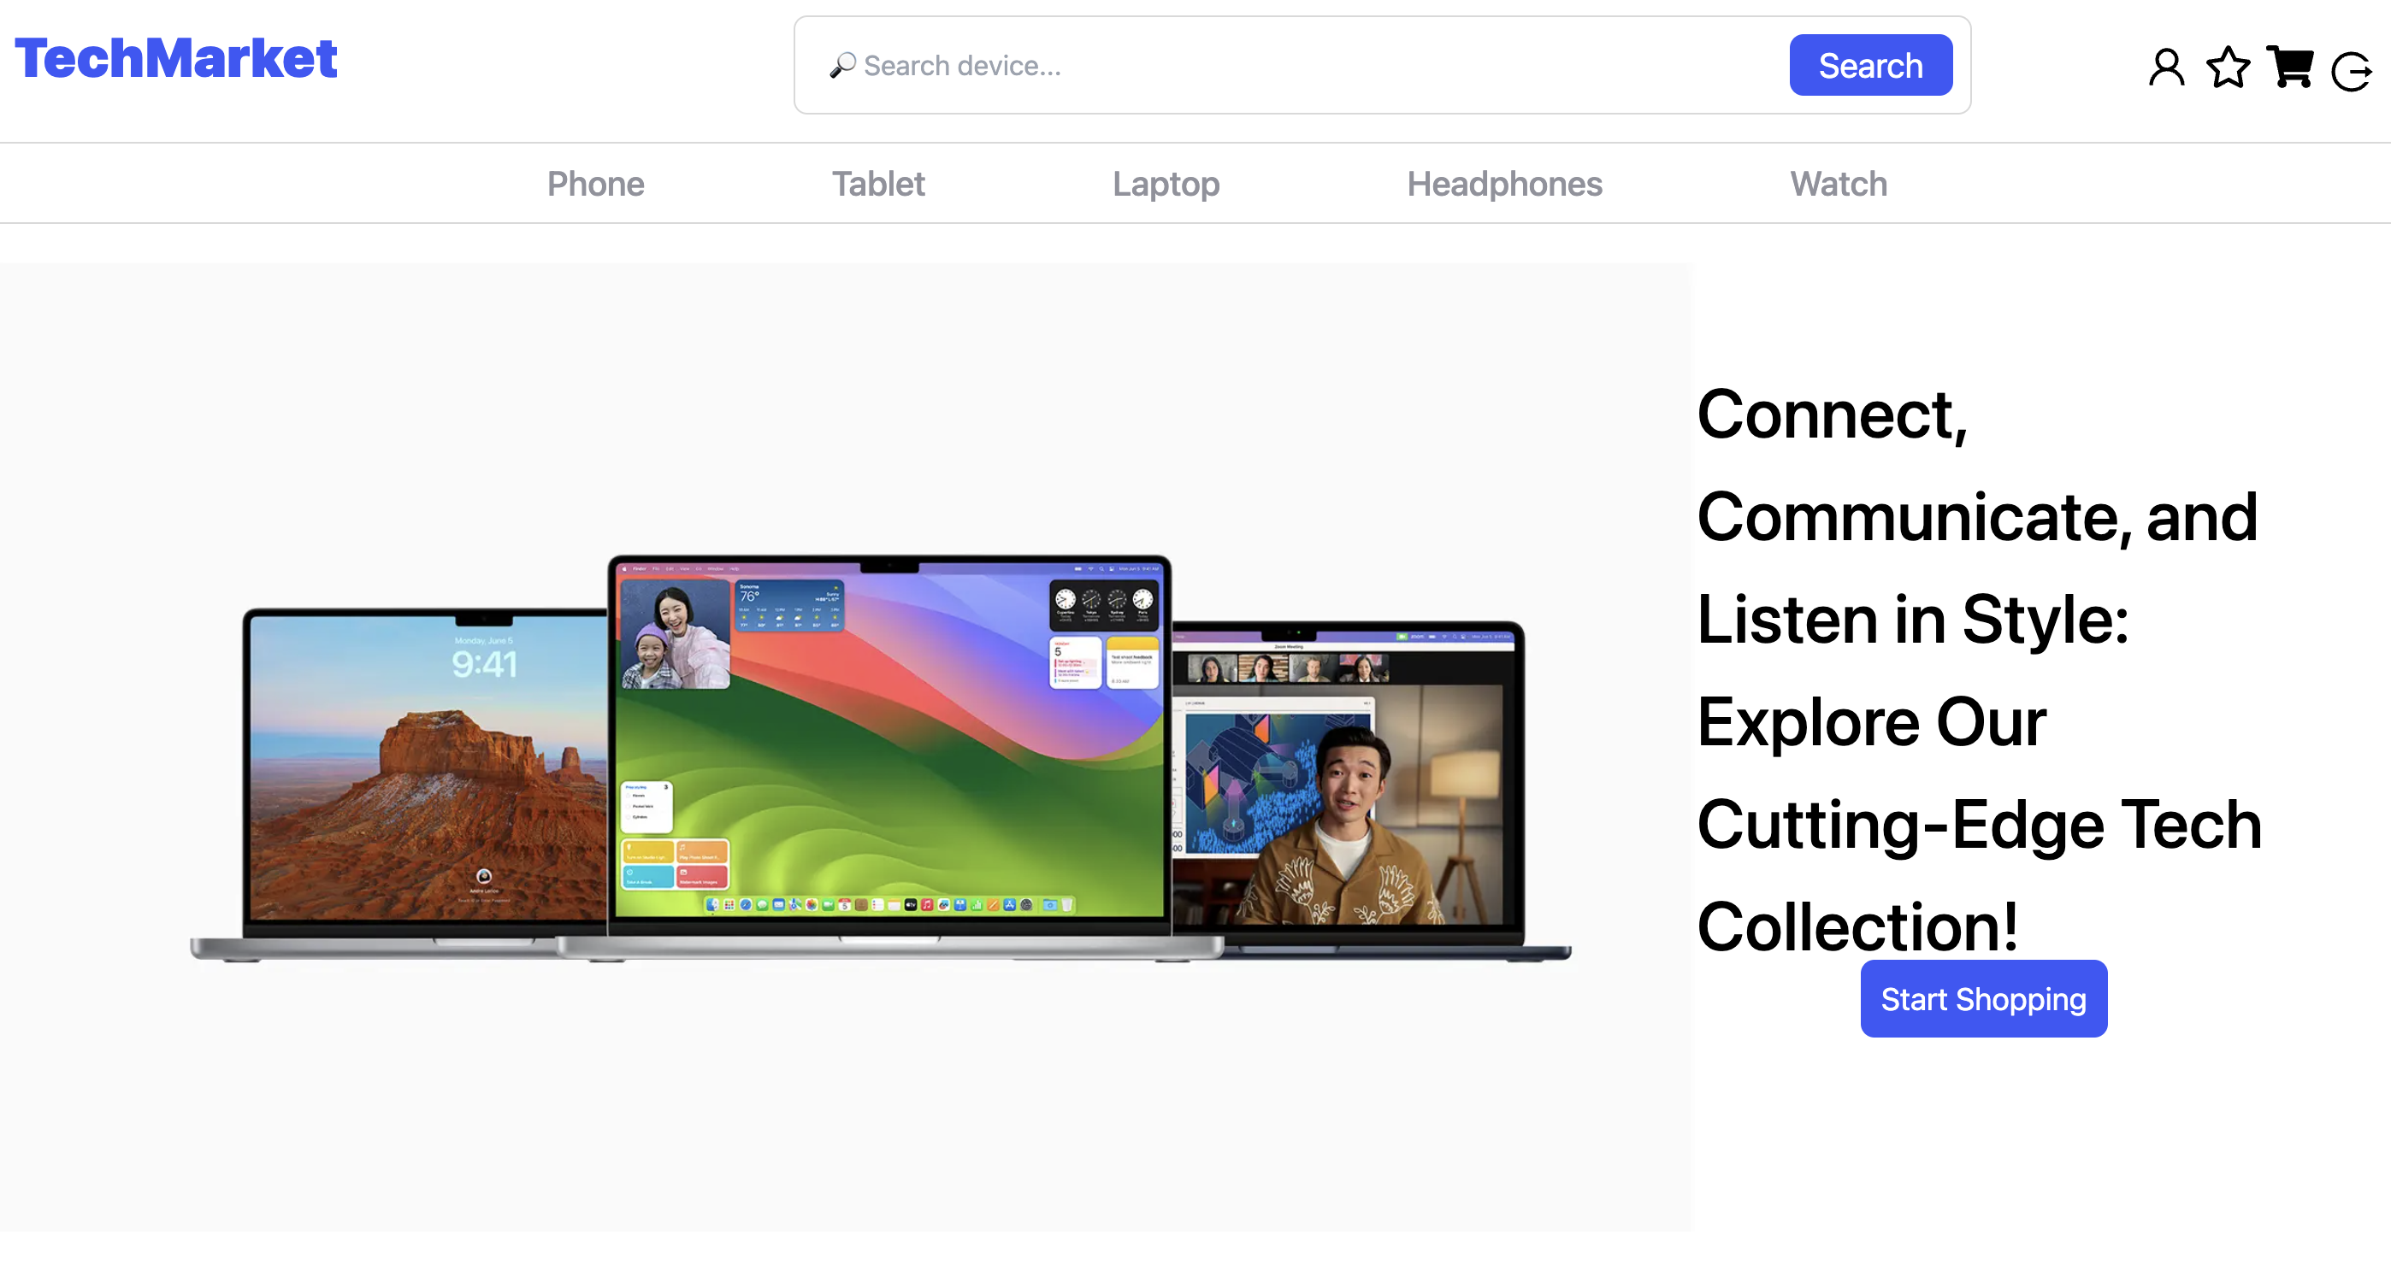Open the Phone category
Screen dimensions: 2391x1270
click(595, 184)
